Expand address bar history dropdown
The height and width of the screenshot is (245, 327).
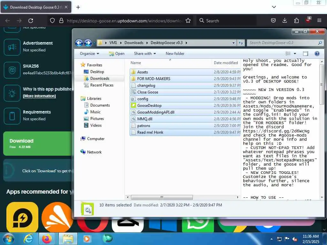[x=233, y=43]
